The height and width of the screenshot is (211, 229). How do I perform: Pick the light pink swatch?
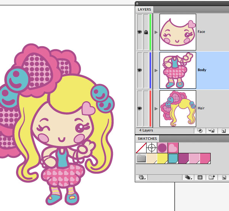(x=194, y=159)
